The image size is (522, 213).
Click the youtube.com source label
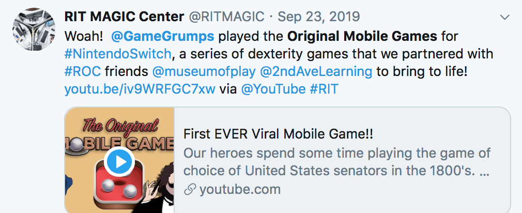[x=240, y=190]
